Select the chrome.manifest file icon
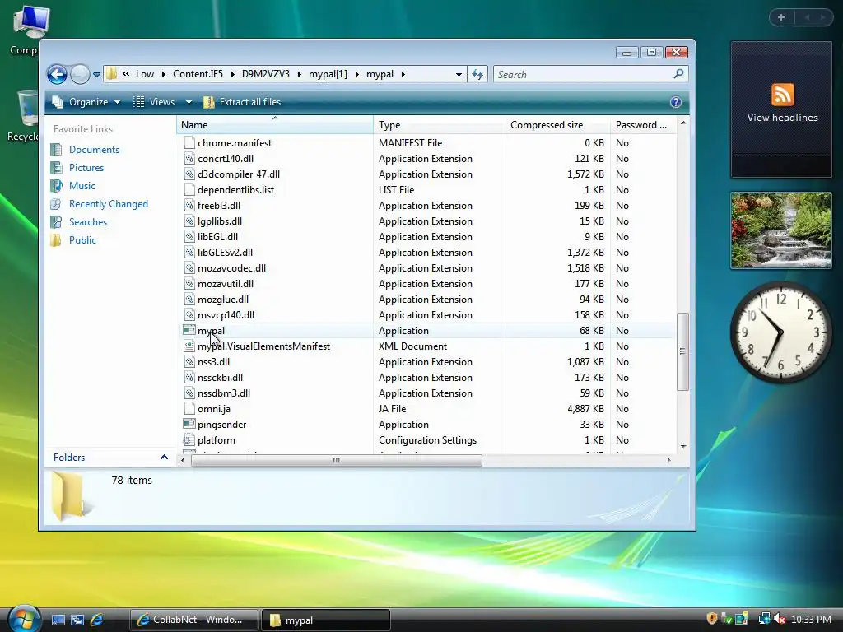 [x=189, y=143]
